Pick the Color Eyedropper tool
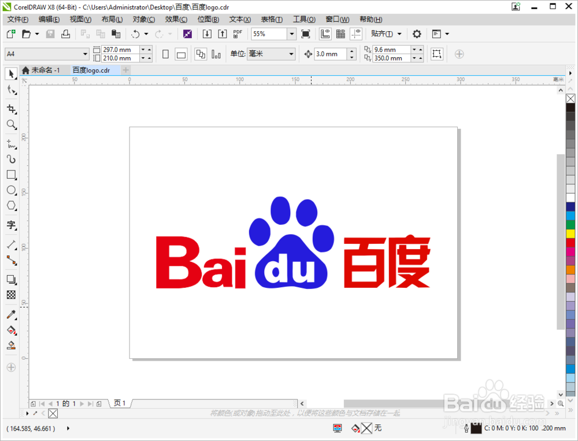Viewport: 578px width, 441px height. 11,315
